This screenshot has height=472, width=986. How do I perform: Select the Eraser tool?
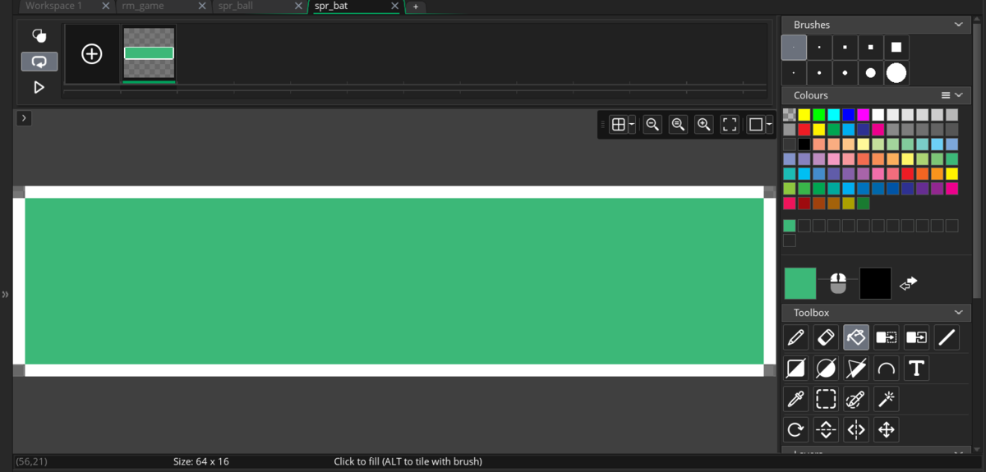point(826,337)
